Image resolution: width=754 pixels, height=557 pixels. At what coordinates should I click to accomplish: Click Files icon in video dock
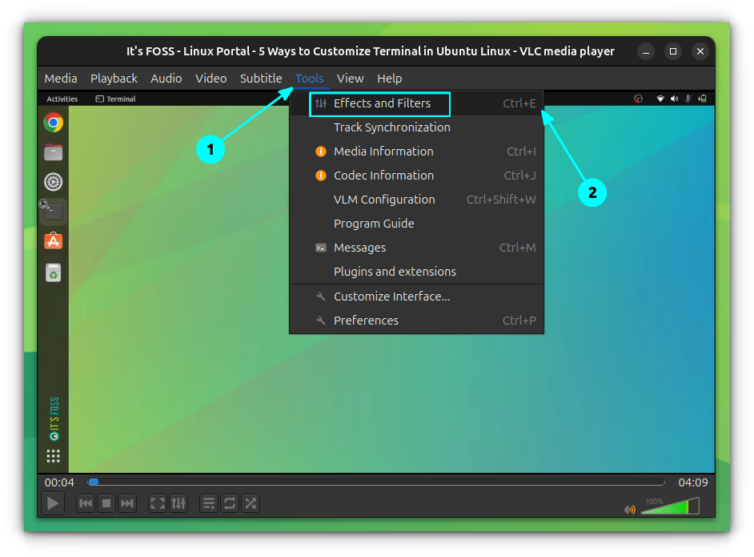tap(54, 152)
